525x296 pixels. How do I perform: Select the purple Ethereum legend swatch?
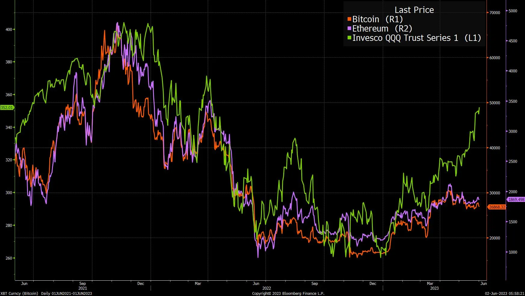[x=349, y=29]
